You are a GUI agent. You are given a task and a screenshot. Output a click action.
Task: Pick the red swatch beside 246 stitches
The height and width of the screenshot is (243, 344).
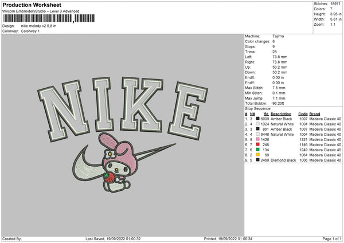coord(257,144)
